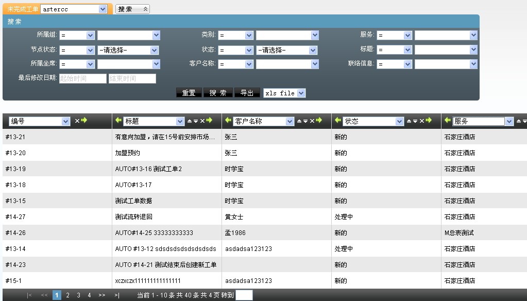Go to the last page of results
Viewport: 527px width, 301px height.
117,295
